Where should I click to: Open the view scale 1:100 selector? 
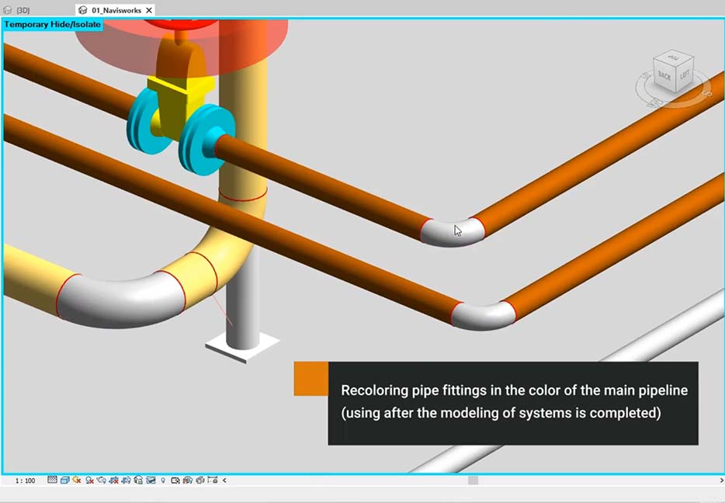point(25,480)
